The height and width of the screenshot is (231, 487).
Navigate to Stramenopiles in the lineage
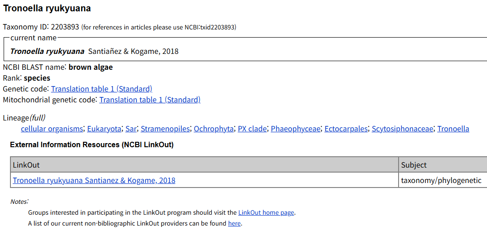point(165,129)
